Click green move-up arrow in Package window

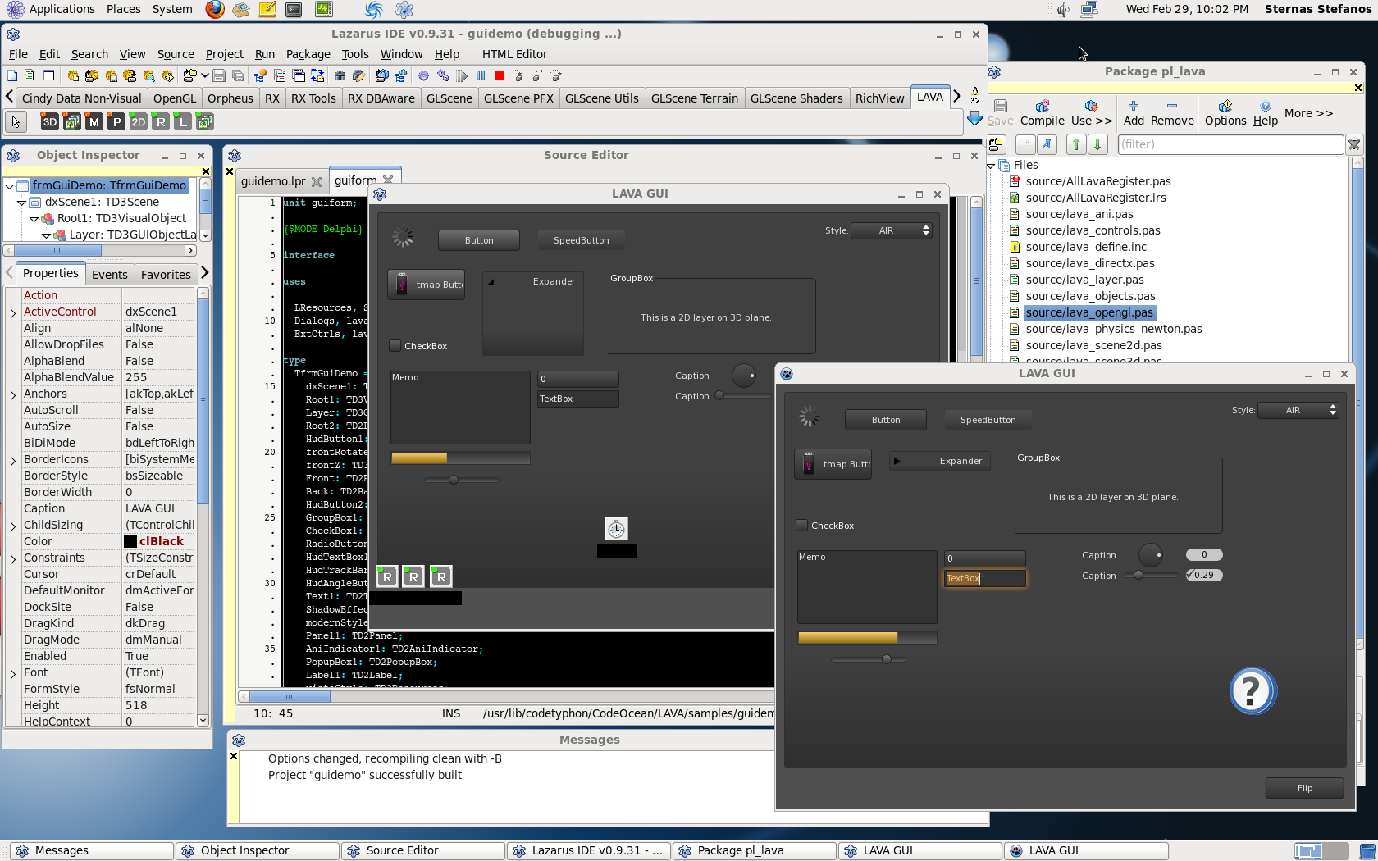1076,144
